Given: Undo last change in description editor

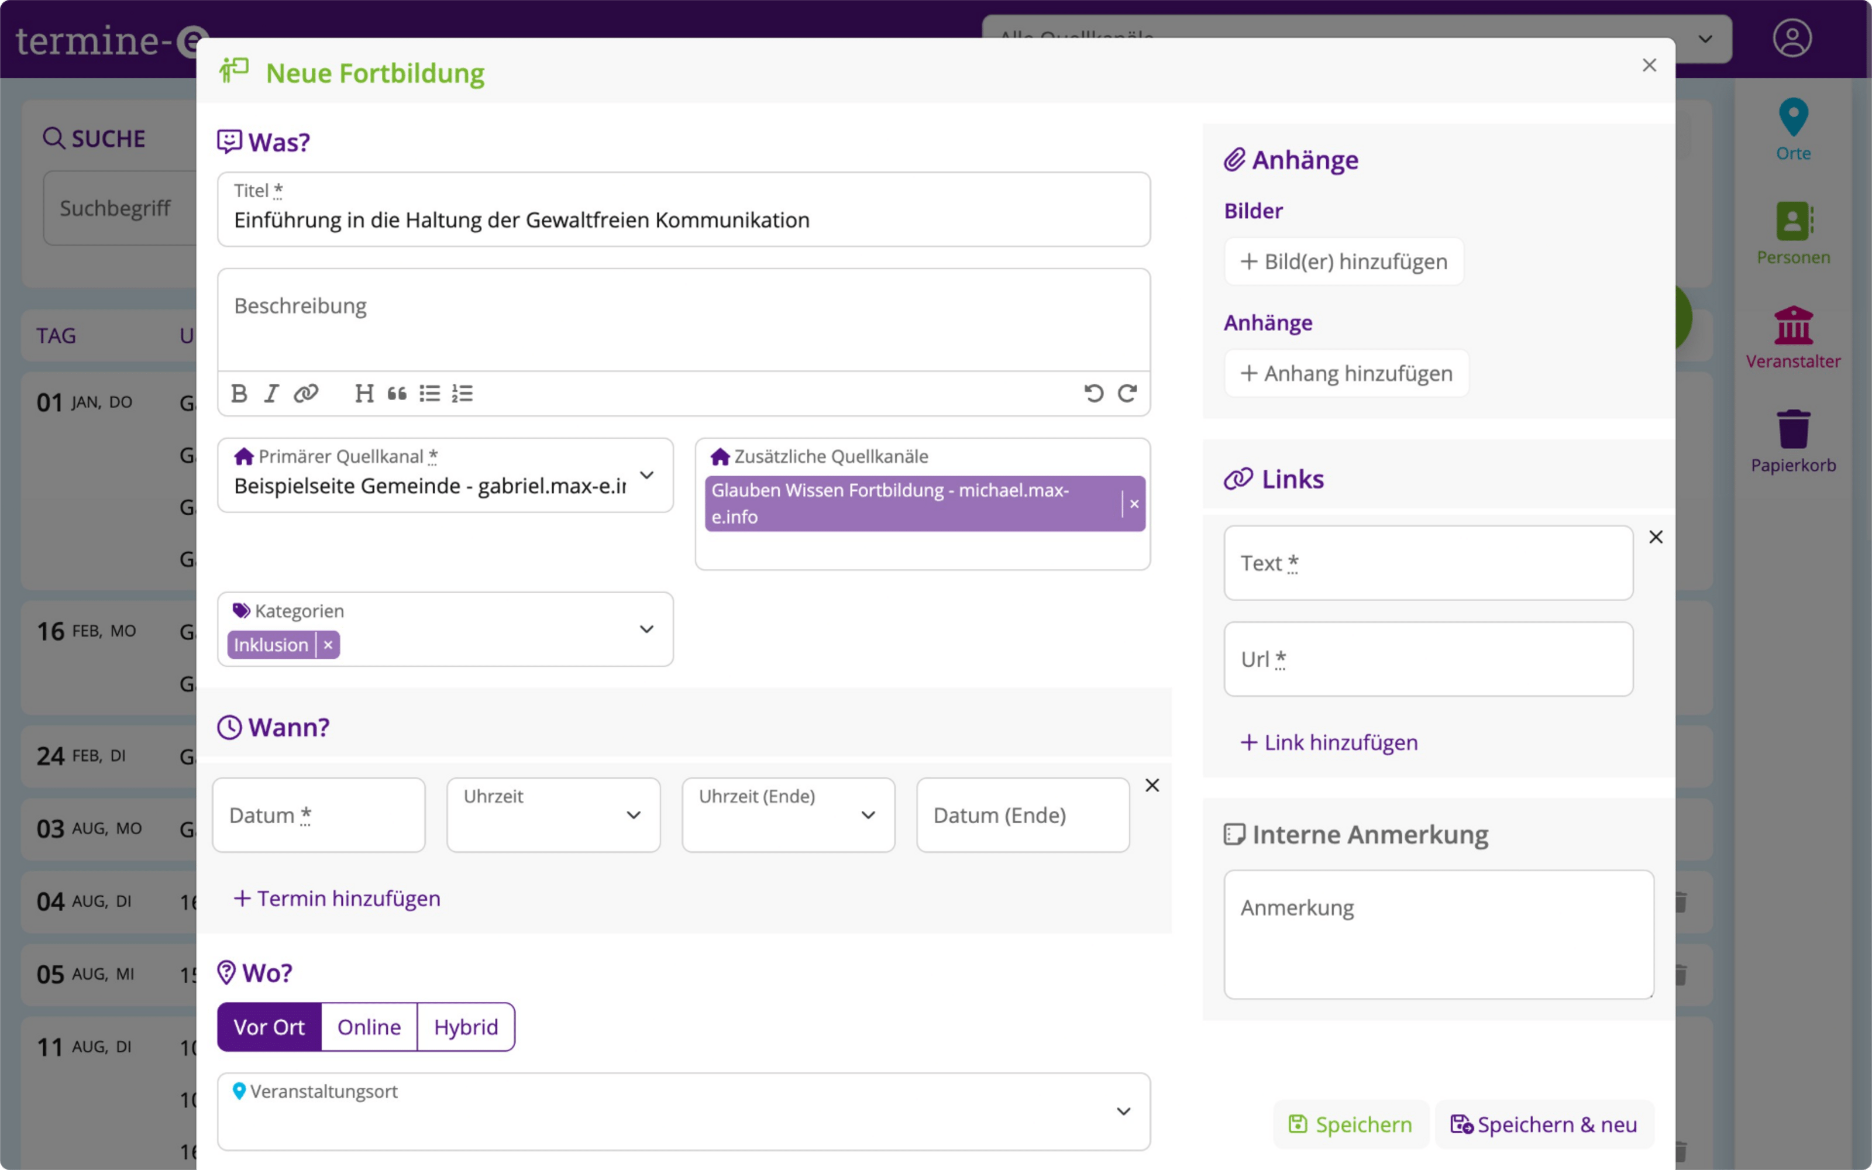Looking at the screenshot, I should [1094, 394].
